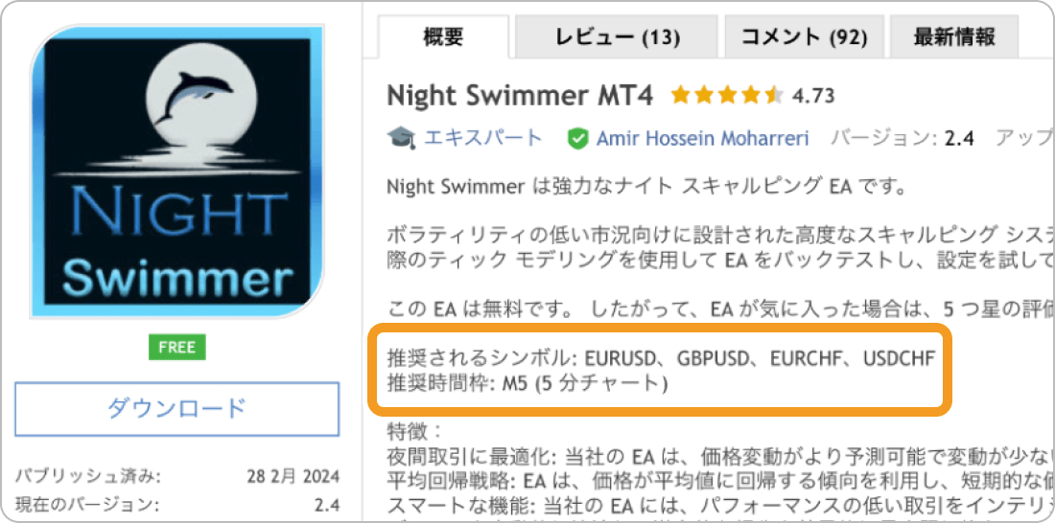1055x523 pixels.
Task: Click the five-star rating icons
Action: click(x=727, y=96)
